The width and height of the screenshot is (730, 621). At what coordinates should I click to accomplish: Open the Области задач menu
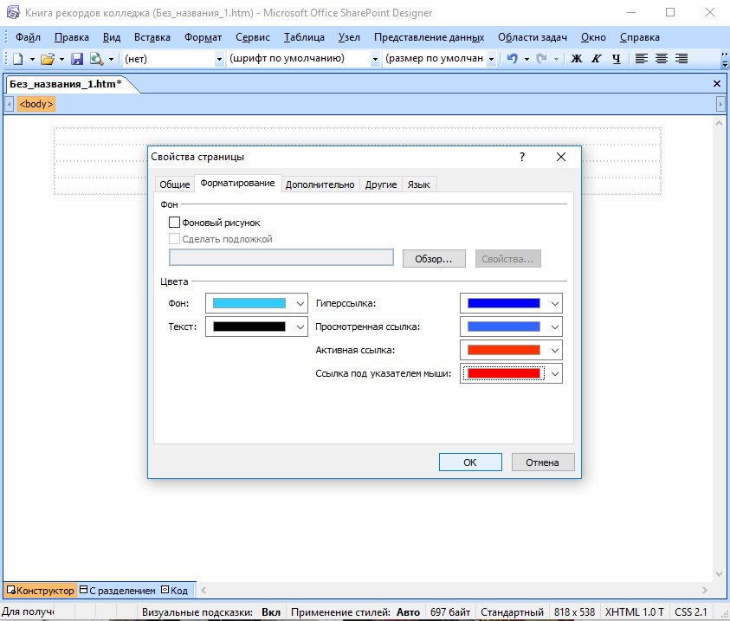[533, 37]
